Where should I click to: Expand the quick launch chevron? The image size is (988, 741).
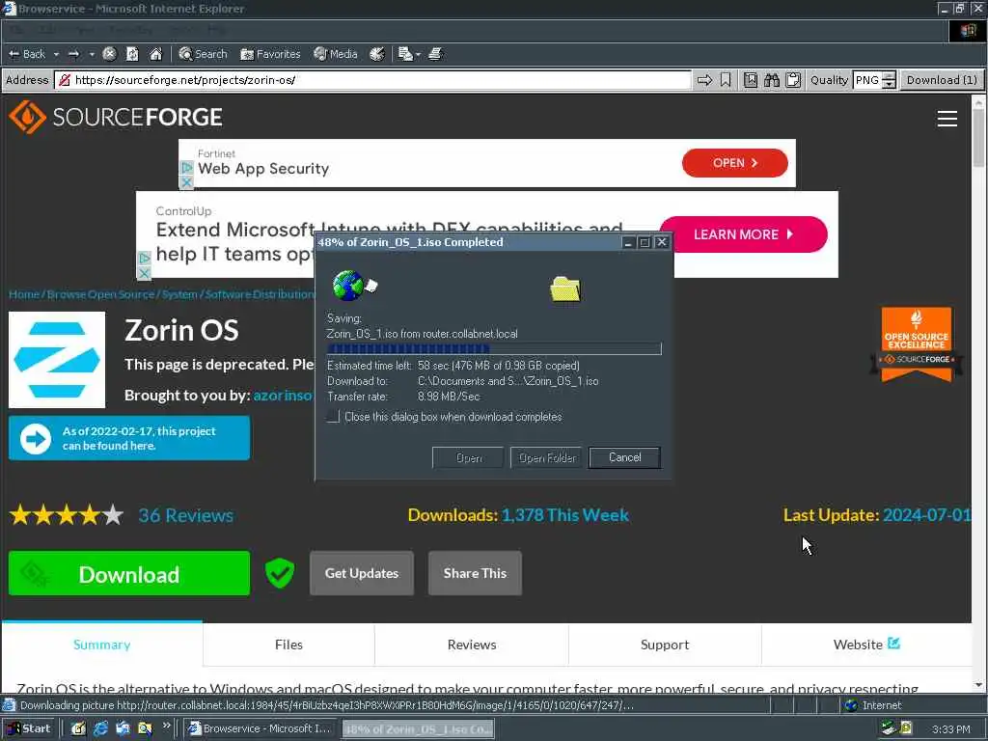(x=166, y=726)
